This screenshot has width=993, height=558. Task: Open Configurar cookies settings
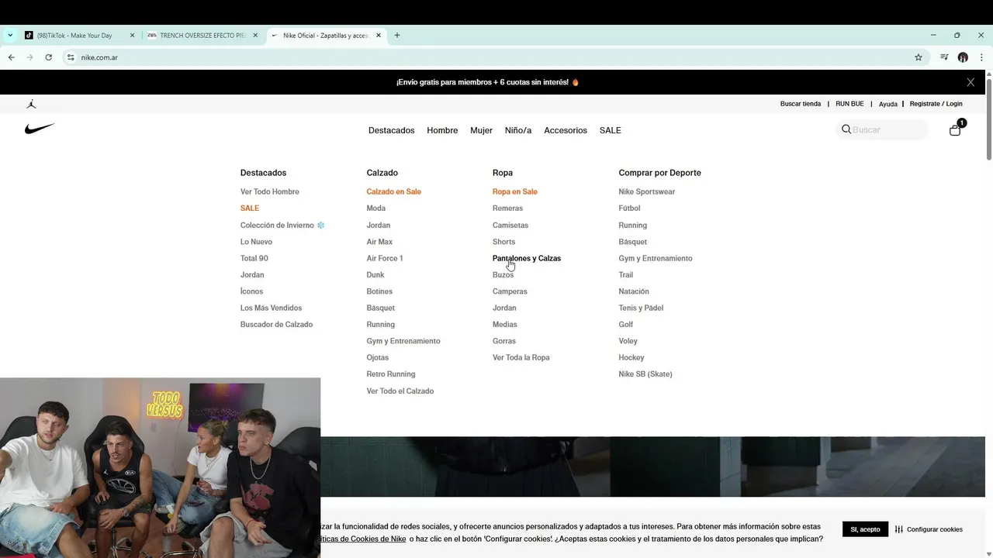coord(929,529)
